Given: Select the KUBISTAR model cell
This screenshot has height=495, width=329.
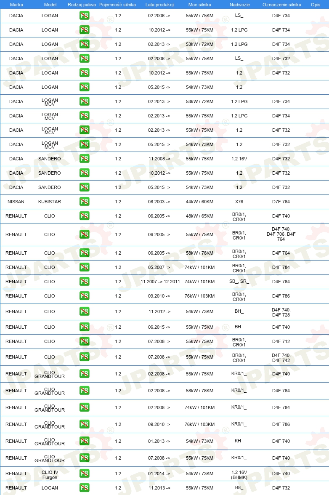Looking at the screenshot, I should pyautogui.click(x=50, y=201).
